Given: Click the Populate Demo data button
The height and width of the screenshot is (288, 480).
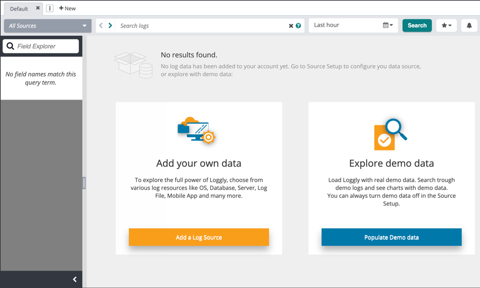Looking at the screenshot, I should (x=391, y=237).
